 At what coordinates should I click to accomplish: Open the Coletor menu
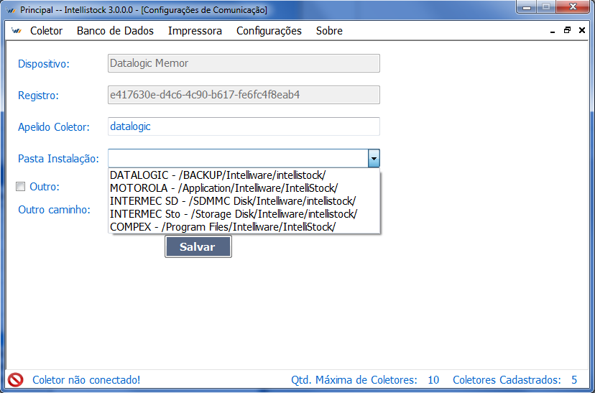coord(46,31)
